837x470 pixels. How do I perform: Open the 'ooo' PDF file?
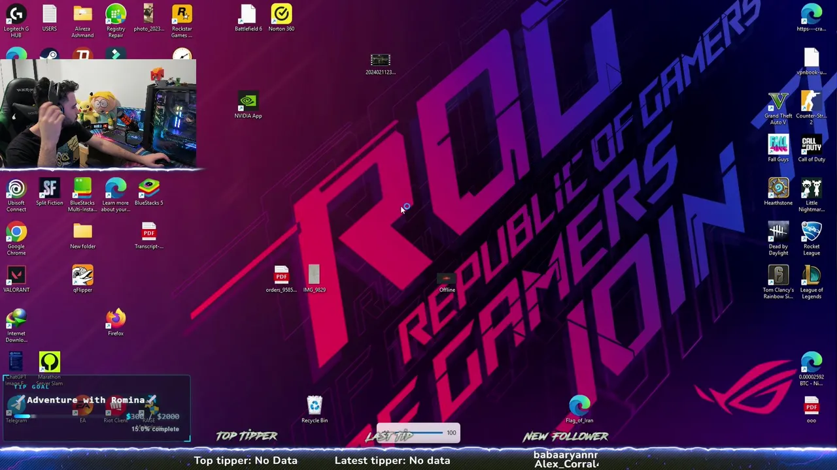[x=811, y=410]
